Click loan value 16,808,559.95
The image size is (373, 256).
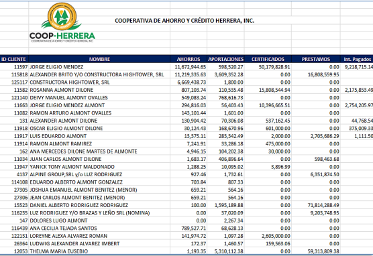click(323, 74)
